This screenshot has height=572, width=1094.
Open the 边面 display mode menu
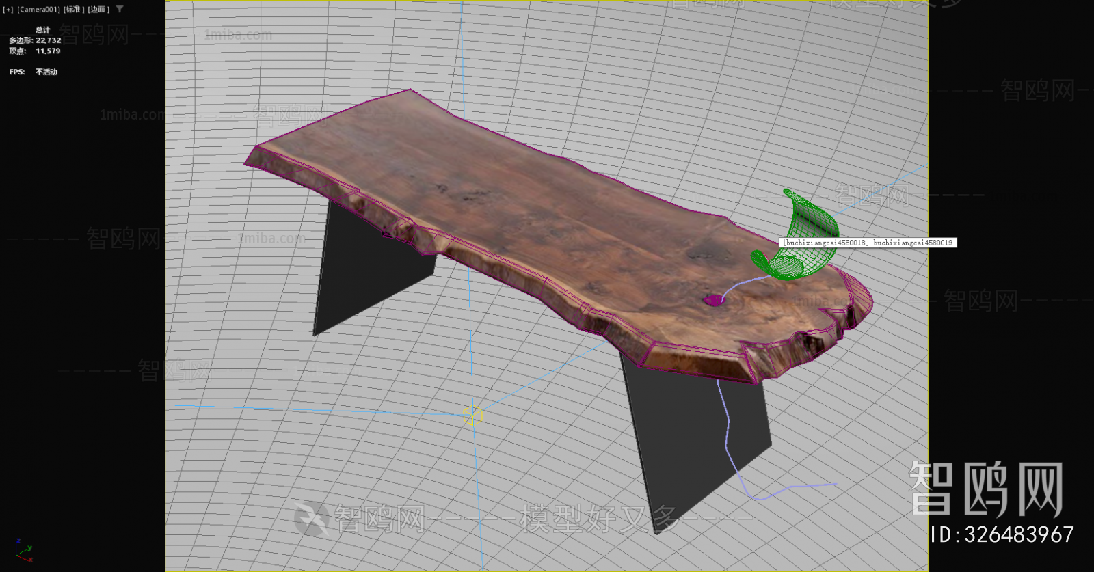[98, 10]
